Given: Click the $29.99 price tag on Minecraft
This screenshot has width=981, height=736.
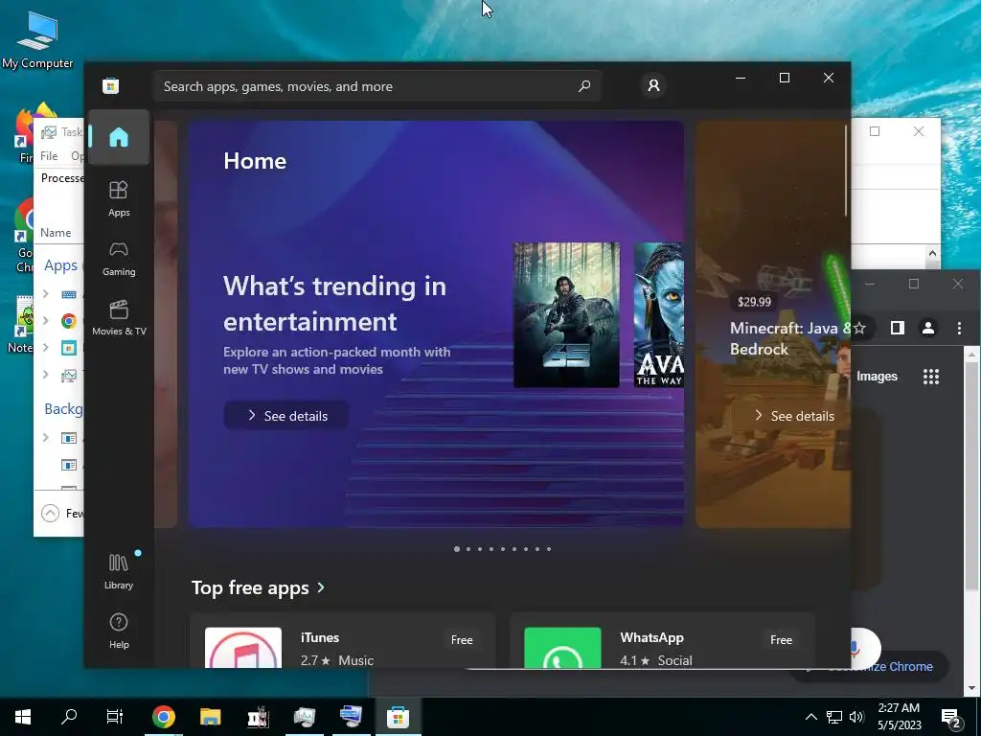Looking at the screenshot, I should 754,302.
